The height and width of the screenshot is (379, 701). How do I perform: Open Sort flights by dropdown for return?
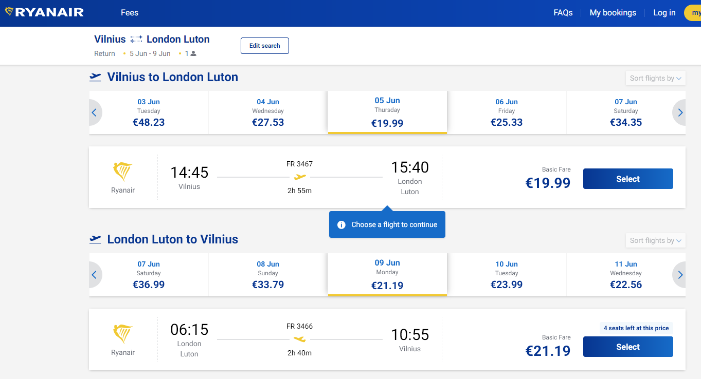(655, 240)
